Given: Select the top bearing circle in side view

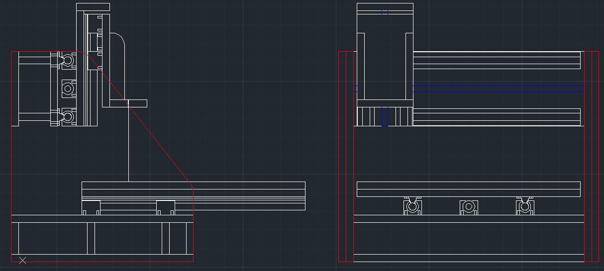Looking at the screenshot, I should point(68,60).
